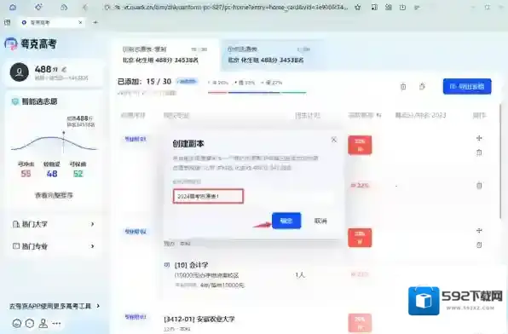This screenshot has height=334, width=508.
Task: Click the 查看完整排序 link
Action: coord(54,195)
